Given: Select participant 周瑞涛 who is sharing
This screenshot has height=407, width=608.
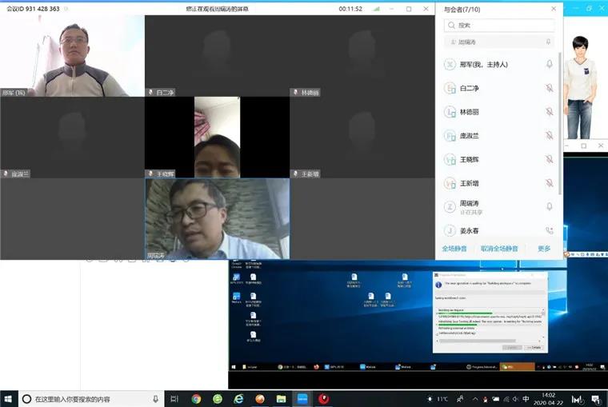Looking at the screenshot, I should (472, 206).
